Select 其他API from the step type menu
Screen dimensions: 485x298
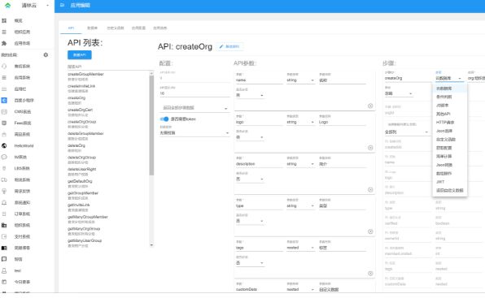(x=450, y=114)
